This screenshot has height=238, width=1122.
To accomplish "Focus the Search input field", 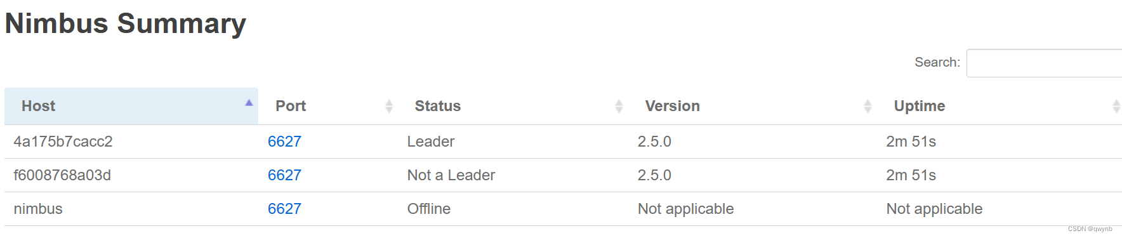I will coord(1044,63).
